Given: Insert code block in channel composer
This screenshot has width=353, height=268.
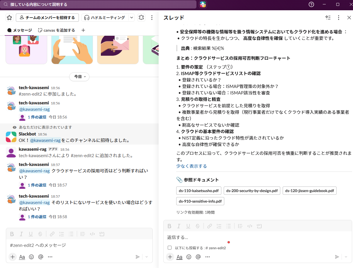Looking at the screenshot, I should point(101,234).
